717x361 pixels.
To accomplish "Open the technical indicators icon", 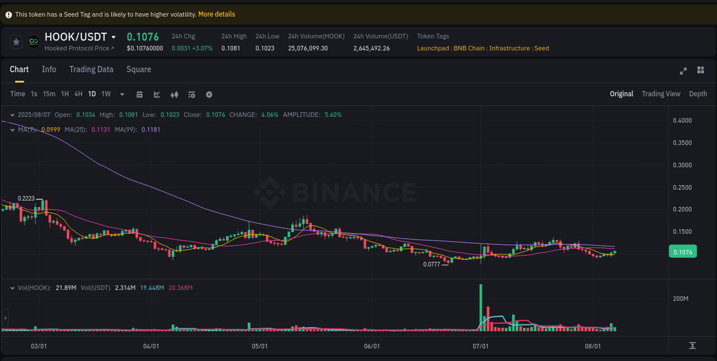I will [174, 94].
